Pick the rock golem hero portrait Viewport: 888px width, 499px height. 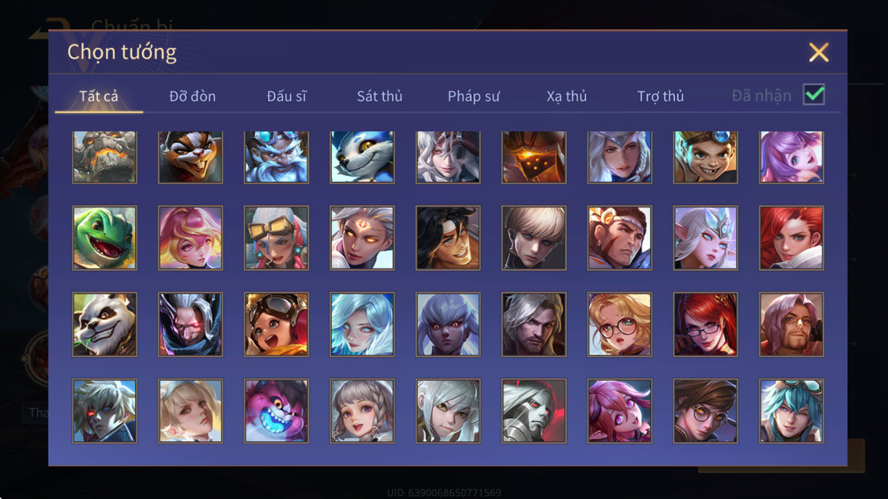click(105, 157)
